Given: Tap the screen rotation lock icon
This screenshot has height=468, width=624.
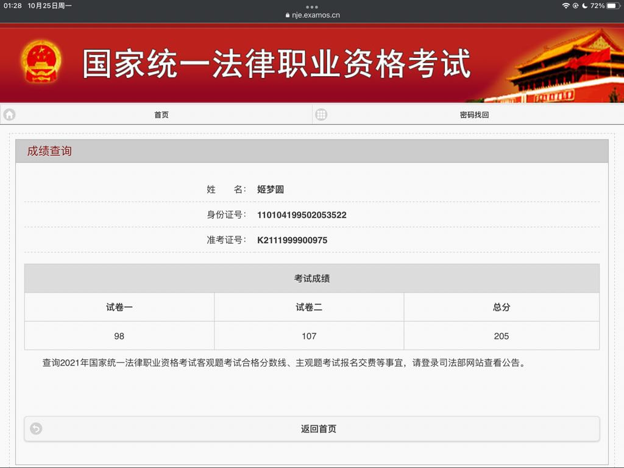Looking at the screenshot, I should [575, 5].
